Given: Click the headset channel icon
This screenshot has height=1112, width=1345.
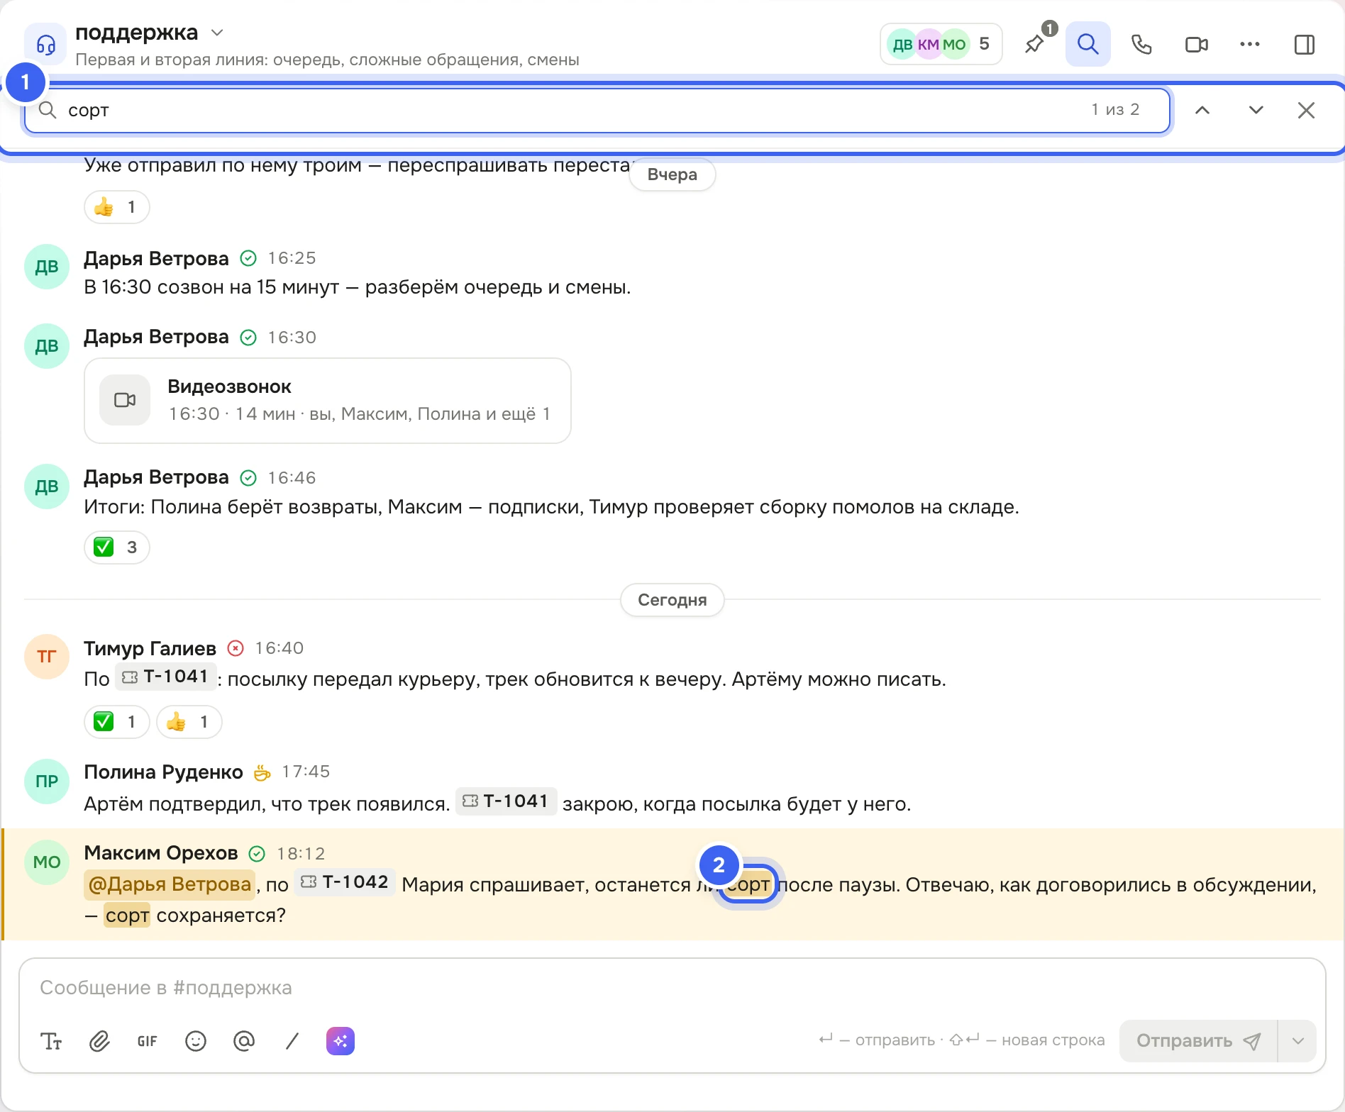Looking at the screenshot, I should click(x=46, y=44).
